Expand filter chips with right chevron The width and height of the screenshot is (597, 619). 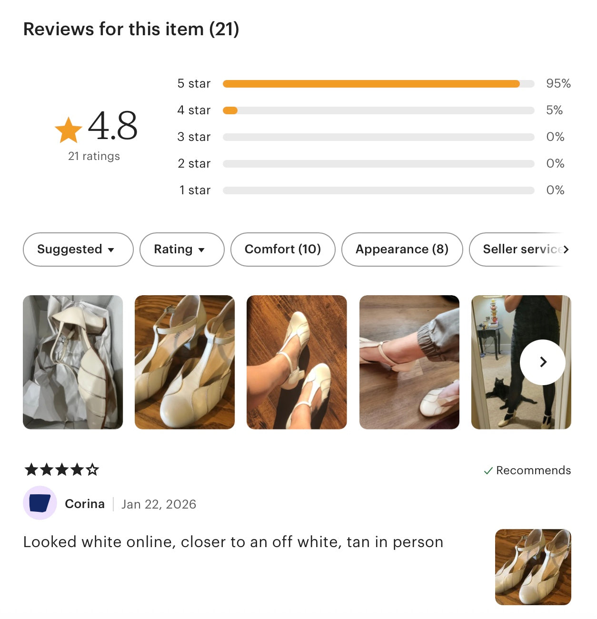click(x=566, y=250)
